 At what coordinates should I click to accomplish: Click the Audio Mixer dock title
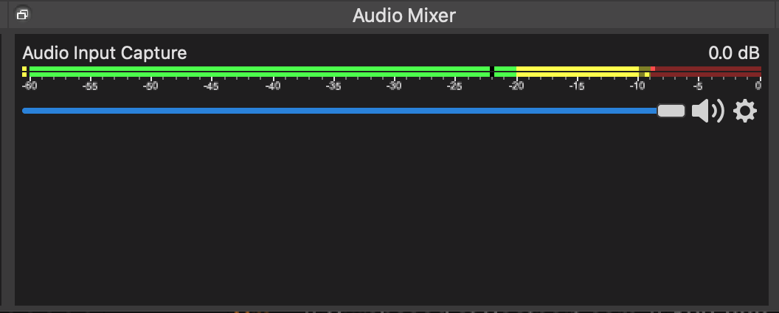tap(404, 15)
